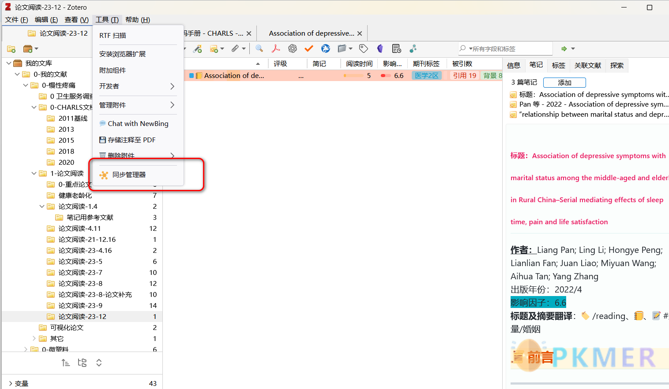The width and height of the screenshot is (669, 389).
Task: Click the red PDF Acrobat icon
Action: tap(276, 48)
